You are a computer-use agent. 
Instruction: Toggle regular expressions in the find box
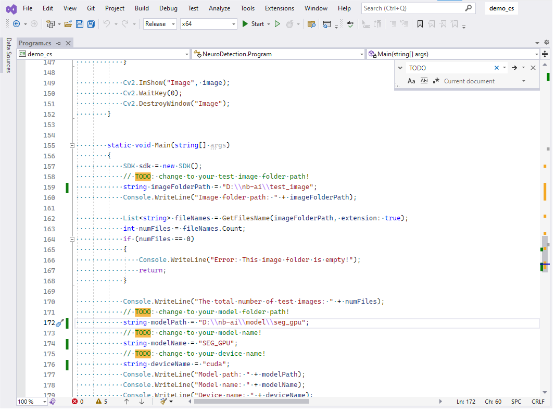(x=436, y=81)
